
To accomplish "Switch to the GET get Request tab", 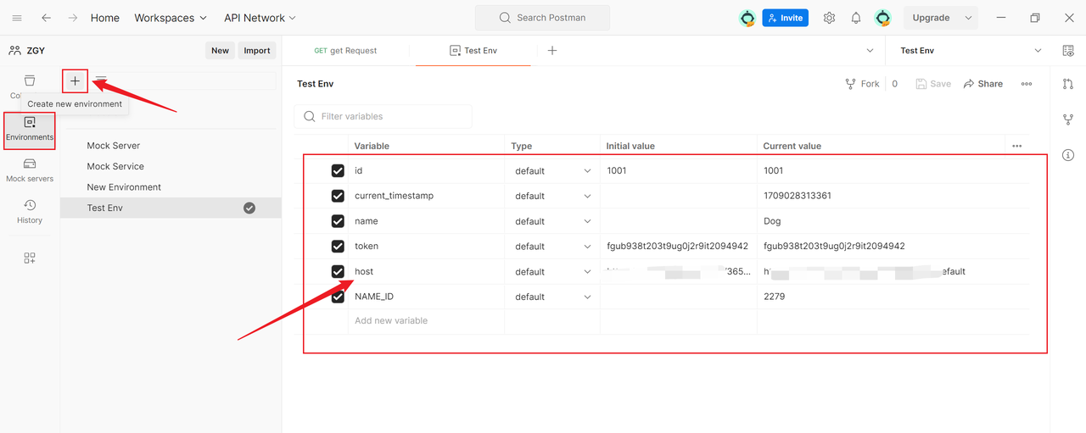I will point(346,51).
